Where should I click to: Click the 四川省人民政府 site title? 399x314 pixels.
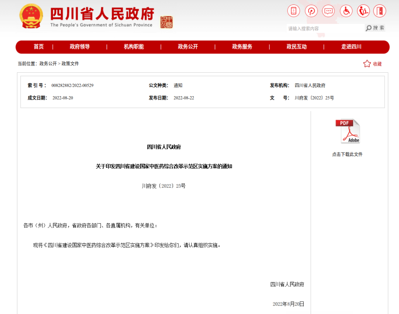coord(102,14)
